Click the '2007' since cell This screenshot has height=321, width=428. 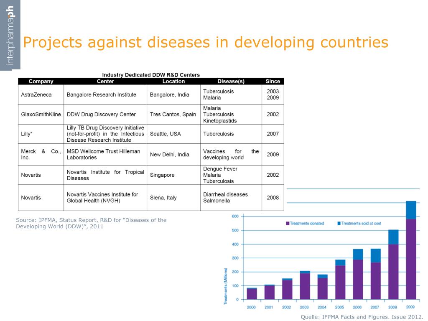tap(273, 134)
